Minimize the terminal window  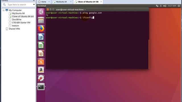(x=51, y=9)
